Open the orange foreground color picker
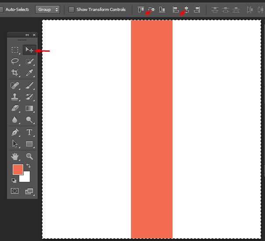 (x=18, y=169)
